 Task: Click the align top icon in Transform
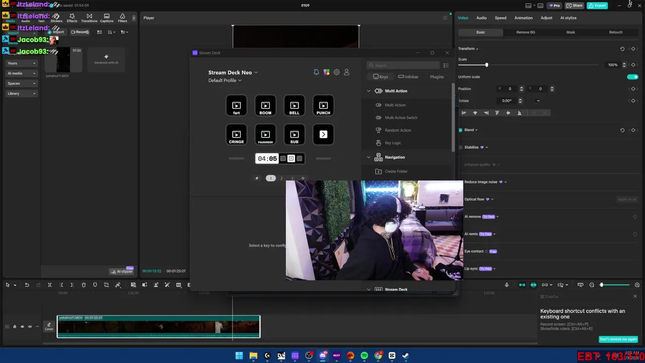pos(497,113)
